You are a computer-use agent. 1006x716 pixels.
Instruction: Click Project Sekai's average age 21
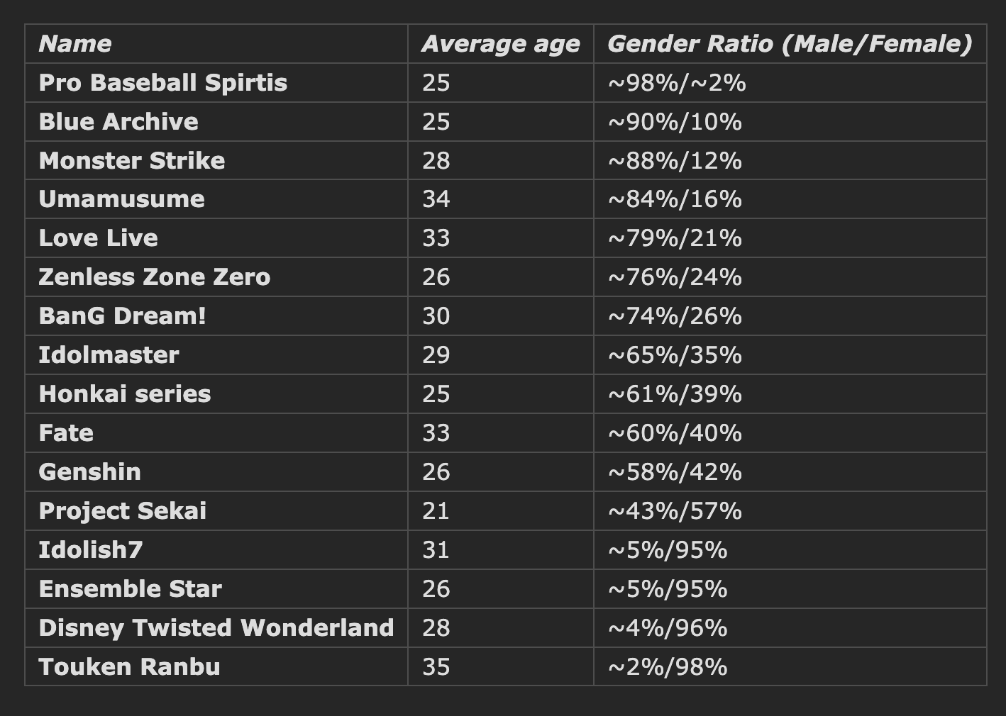click(x=436, y=511)
